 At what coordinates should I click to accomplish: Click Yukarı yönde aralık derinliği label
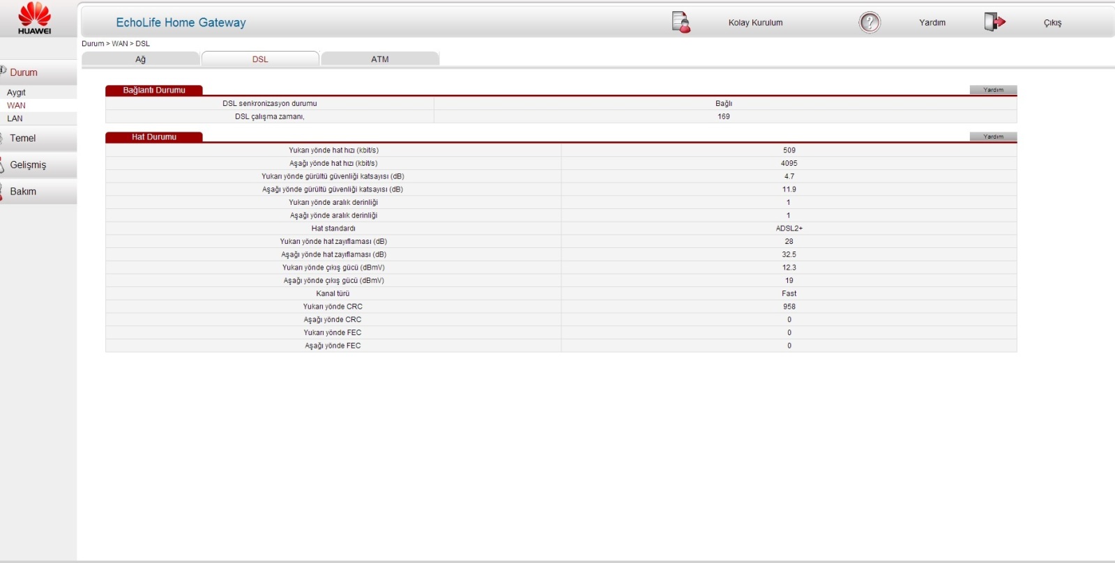click(x=333, y=202)
